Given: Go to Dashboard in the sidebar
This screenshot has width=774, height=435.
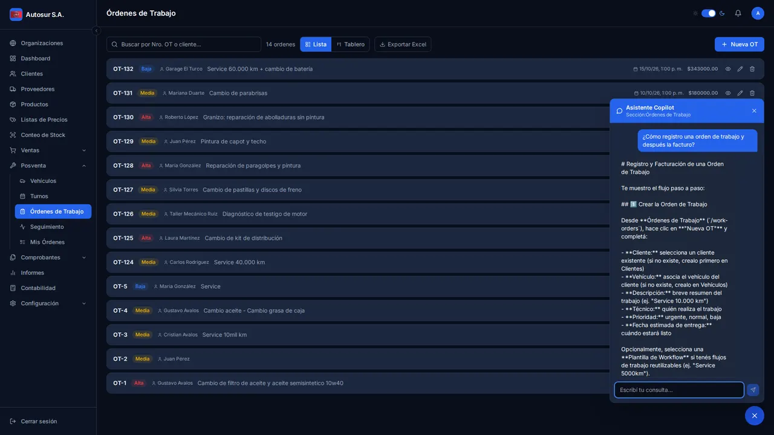Looking at the screenshot, I should 48,59.
